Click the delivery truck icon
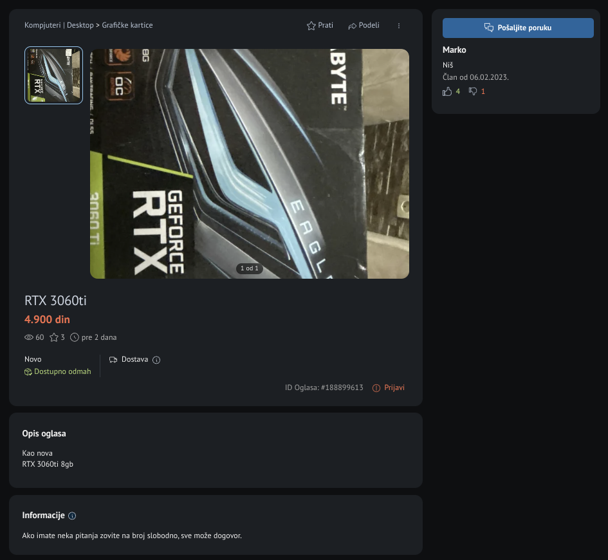Screen dimensions: 608x560 pyautogui.click(x=113, y=360)
